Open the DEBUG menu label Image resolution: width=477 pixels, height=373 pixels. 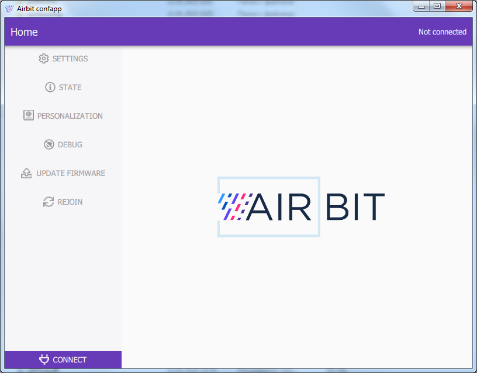point(70,144)
